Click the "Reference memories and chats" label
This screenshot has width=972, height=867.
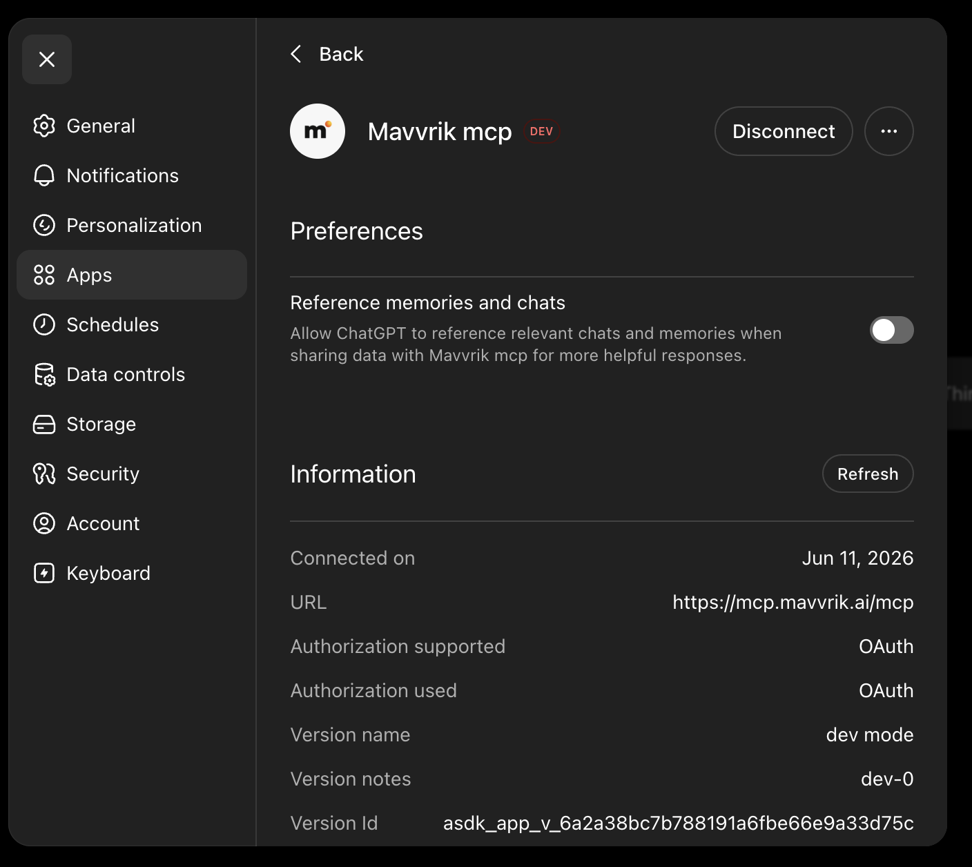click(x=428, y=302)
